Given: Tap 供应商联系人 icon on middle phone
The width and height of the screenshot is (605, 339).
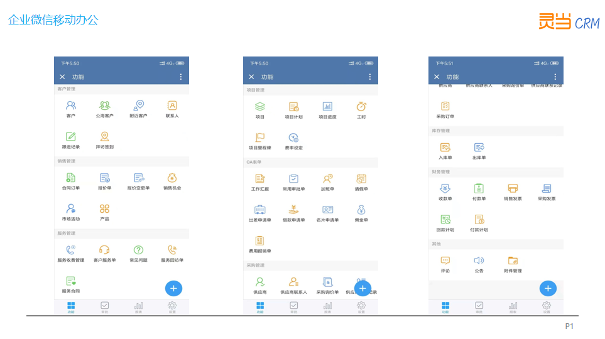Looking at the screenshot, I should (x=293, y=282).
